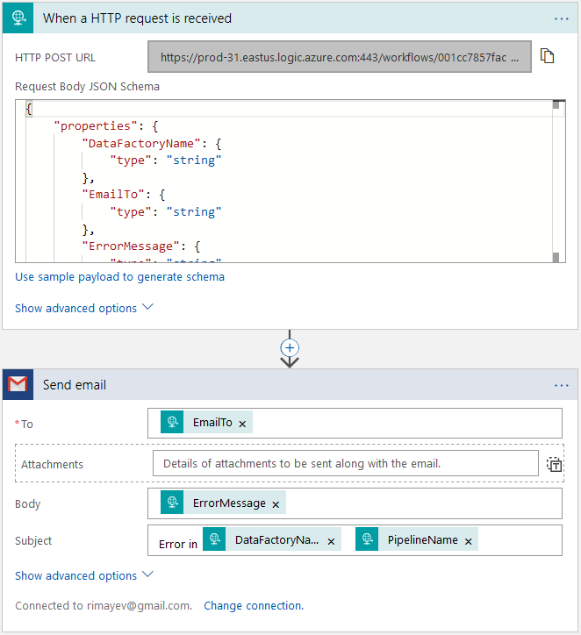Remove the ErrorMessage token from Body
This screenshot has width=581, height=635.
click(276, 504)
